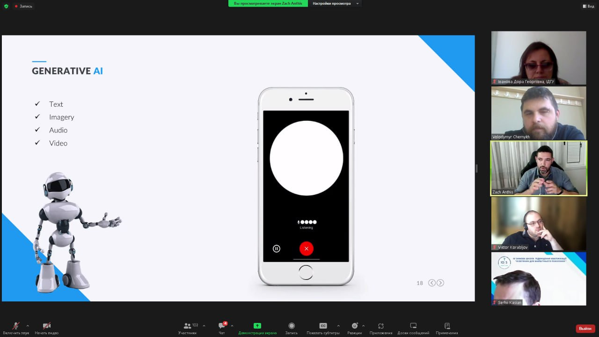Expand the subtitles options arrow
Image resolution: width=599 pixels, height=337 pixels.
[x=338, y=326]
